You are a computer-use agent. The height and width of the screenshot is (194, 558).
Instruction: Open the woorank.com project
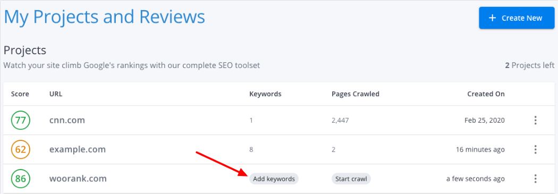pyautogui.click(x=78, y=179)
